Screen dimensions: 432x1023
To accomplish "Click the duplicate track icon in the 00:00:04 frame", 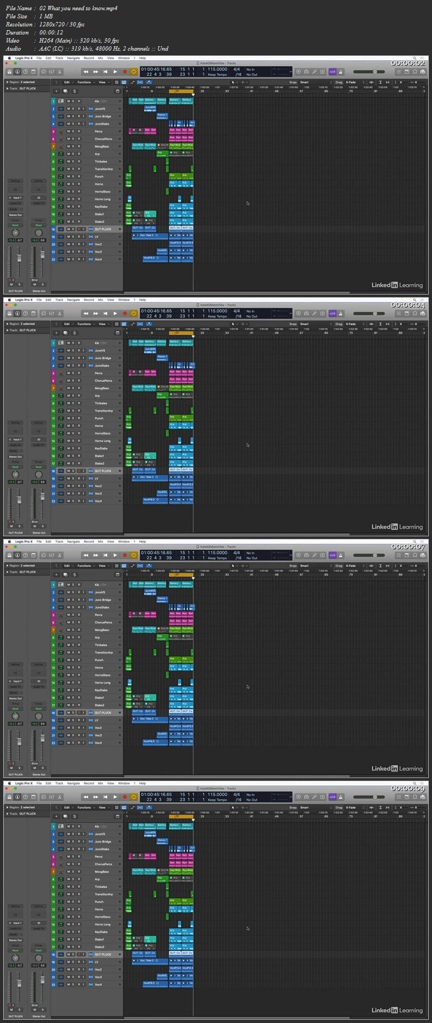I will click(65, 333).
